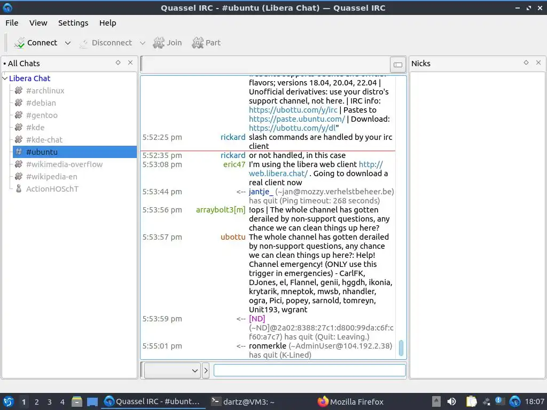547x410 pixels.
Task: Click the eric47 nickname
Action: [234, 164]
